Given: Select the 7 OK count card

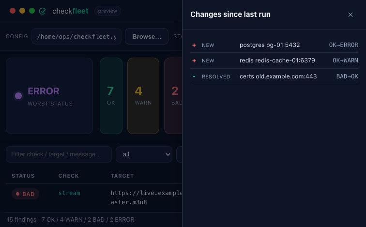Looking at the screenshot, I should click(111, 96).
